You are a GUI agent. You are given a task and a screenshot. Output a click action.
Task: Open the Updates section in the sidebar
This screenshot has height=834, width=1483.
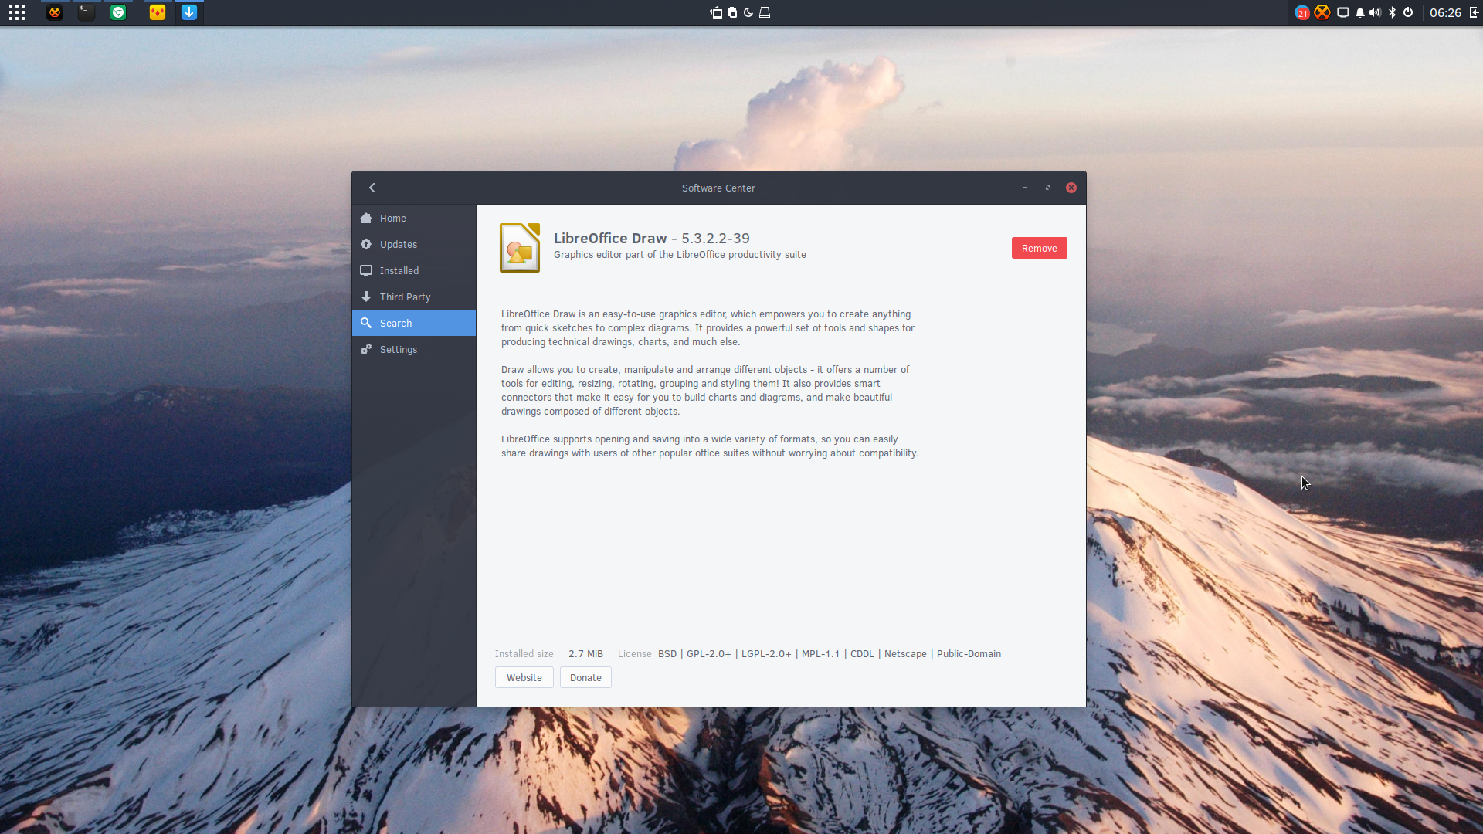pyautogui.click(x=414, y=245)
